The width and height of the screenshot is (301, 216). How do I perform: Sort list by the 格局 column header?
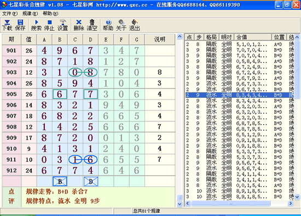click(211, 37)
